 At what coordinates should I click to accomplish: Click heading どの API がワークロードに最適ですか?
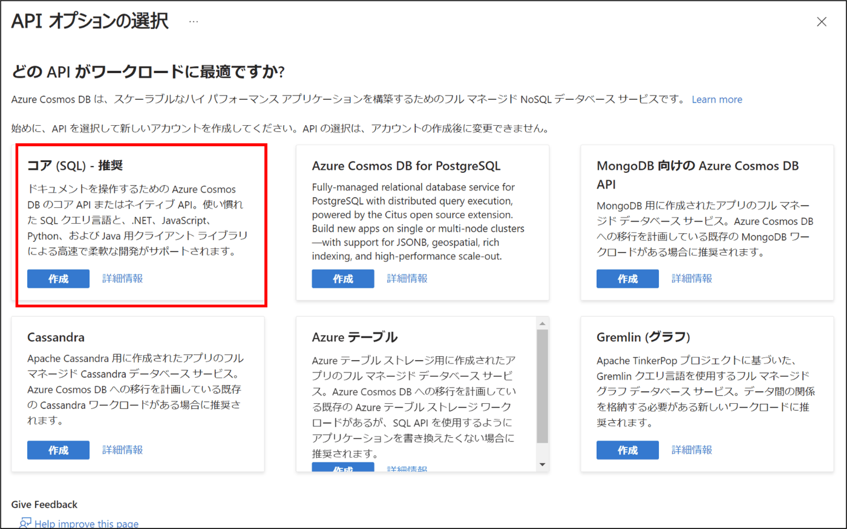click(148, 71)
